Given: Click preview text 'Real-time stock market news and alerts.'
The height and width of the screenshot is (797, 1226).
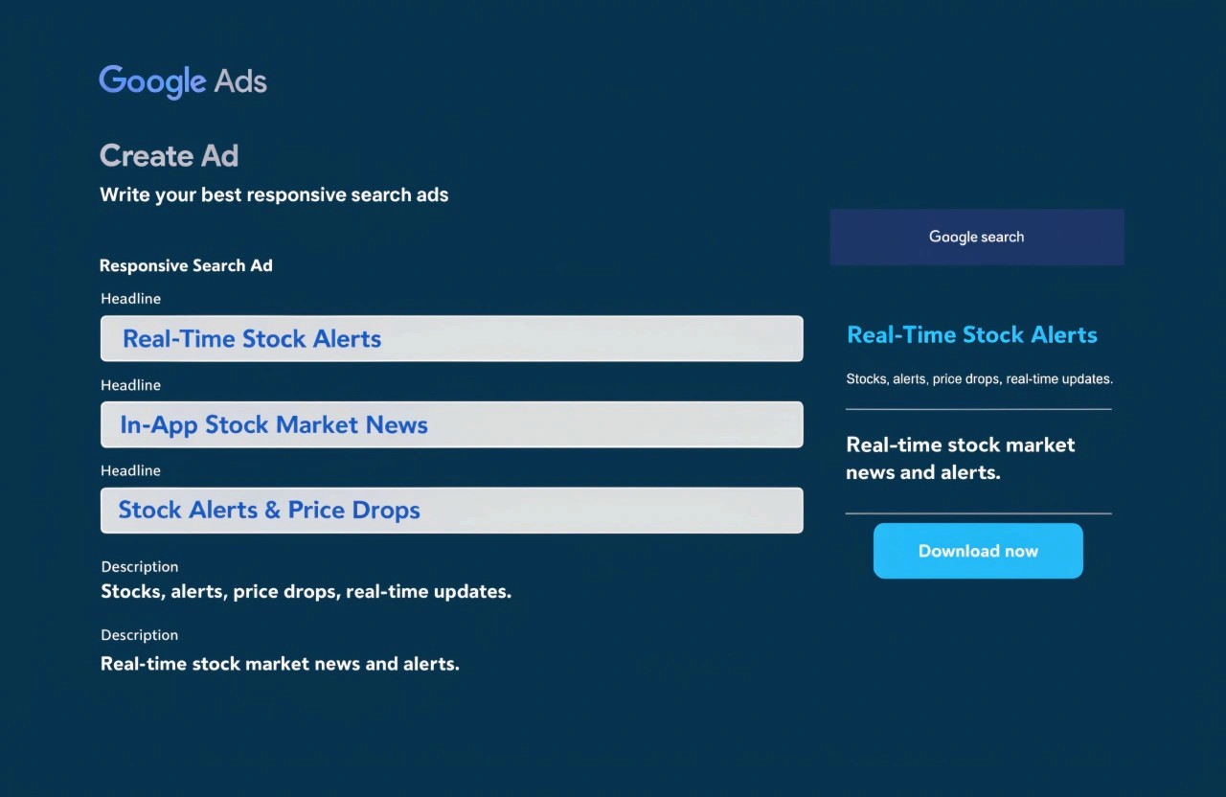Looking at the screenshot, I should tap(961, 459).
